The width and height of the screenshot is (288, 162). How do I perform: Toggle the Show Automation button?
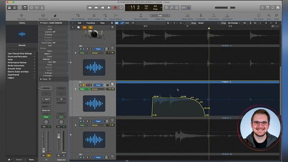tap(122, 23)
